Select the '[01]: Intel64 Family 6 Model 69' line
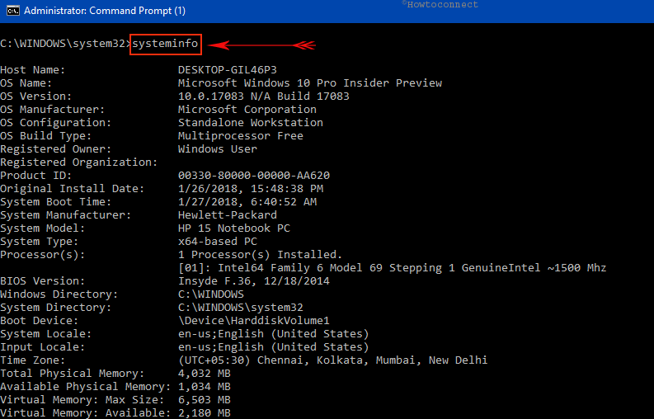The image size is (654, 419). (x=392, y=268)
